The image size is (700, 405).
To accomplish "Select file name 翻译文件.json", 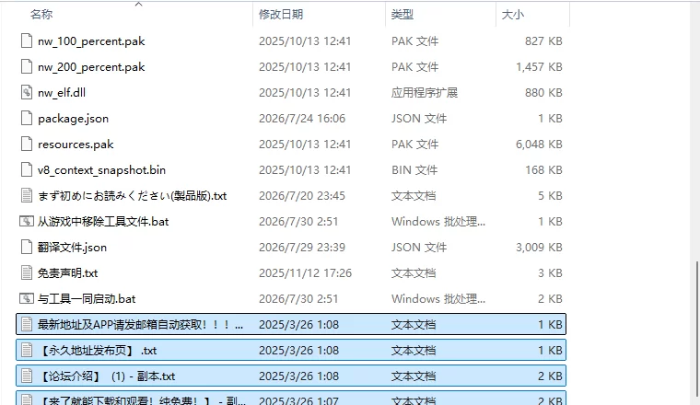I will point(72,248).
